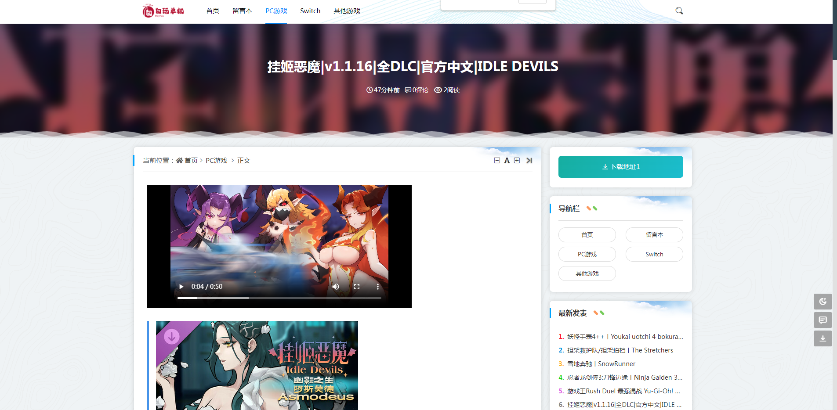
Task: Open the 首页 nav menu item
Action: [x=213, y=11]
